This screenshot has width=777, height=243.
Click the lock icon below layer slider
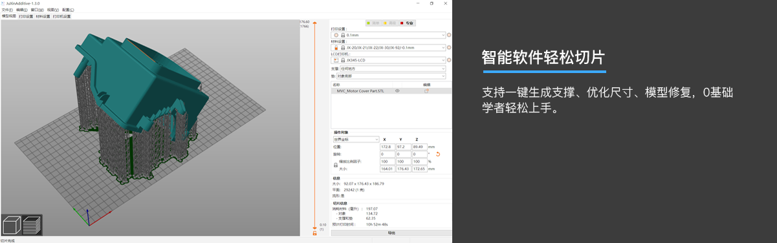[x=314, y=233]
